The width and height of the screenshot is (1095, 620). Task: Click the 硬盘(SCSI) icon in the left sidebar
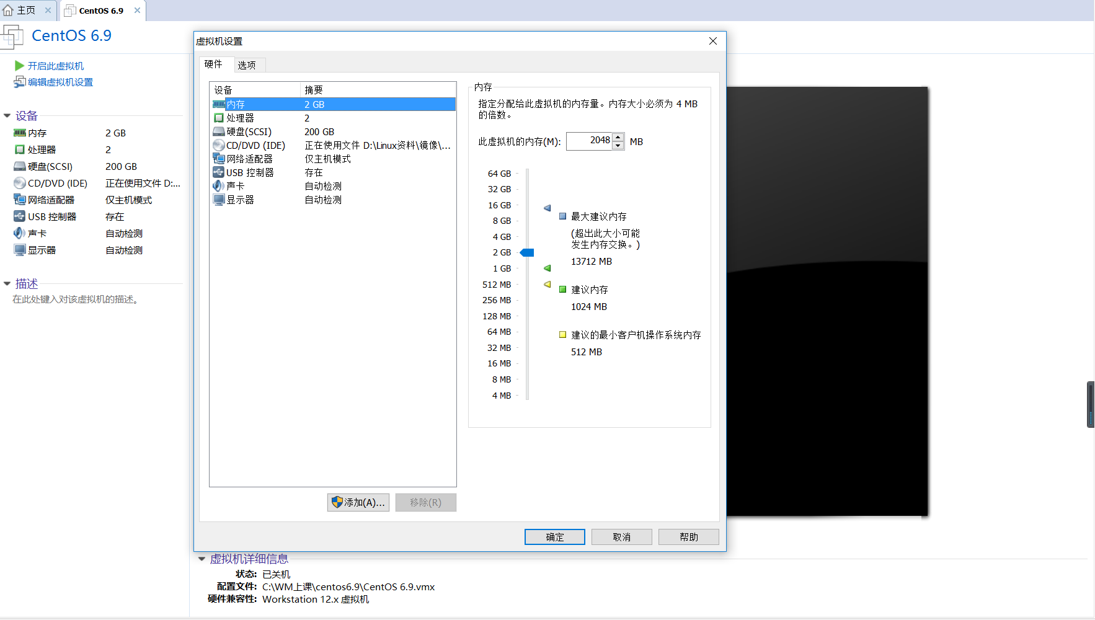(20, 166)
